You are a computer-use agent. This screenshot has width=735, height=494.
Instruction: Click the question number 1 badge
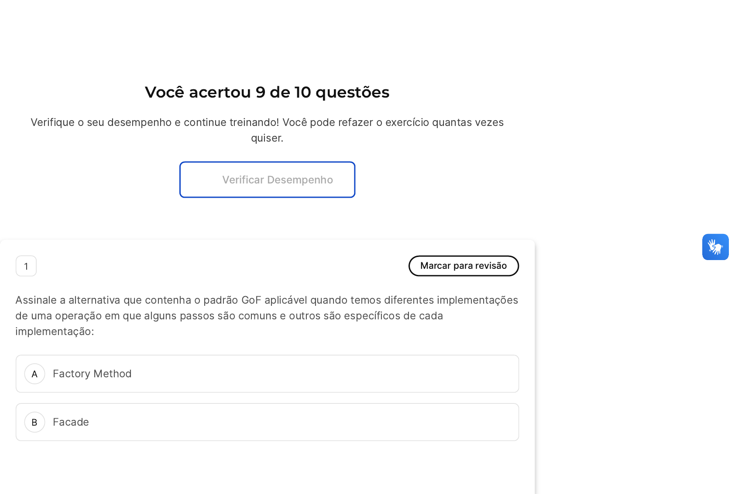click(x=26, y=266)
